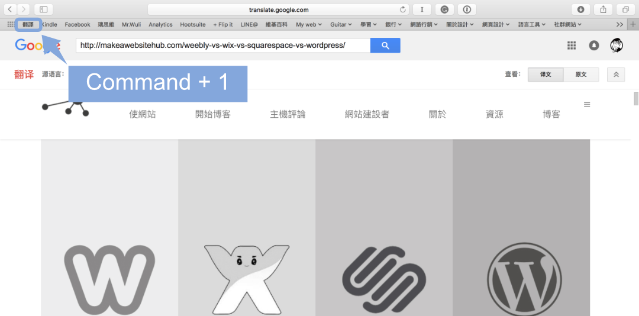This screenshot has width=639, height=316.
Task: Open the 維基百科 bookmark
Action: [276, 24]
